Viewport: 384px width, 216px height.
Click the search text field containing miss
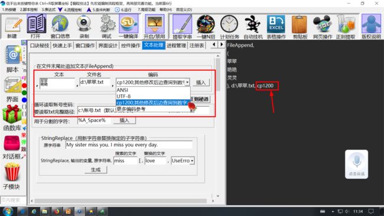click(x=125, y=161)
